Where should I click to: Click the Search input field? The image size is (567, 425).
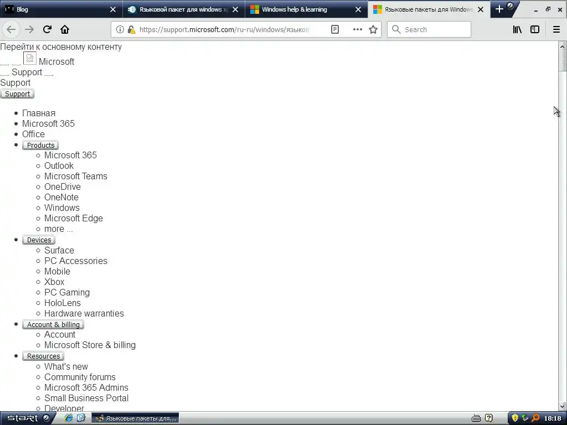click(x=429, y=29)
